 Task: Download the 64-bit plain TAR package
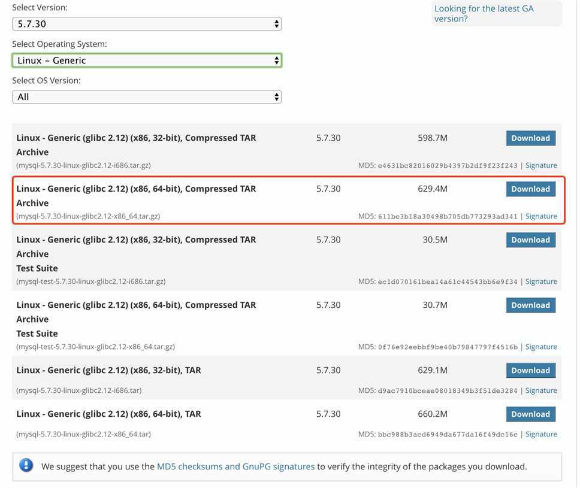pyautogui.click(x=530, y=414)
